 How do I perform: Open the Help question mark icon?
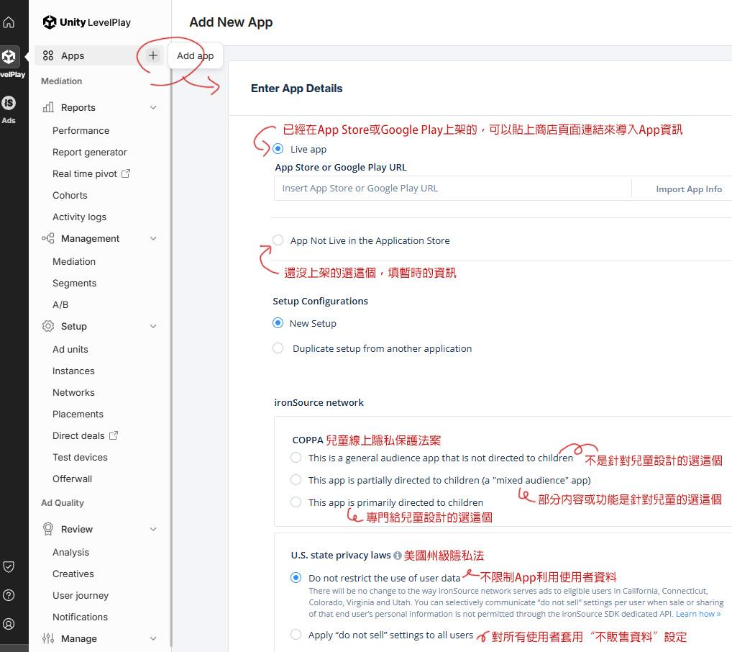click(x=10, y=595)
